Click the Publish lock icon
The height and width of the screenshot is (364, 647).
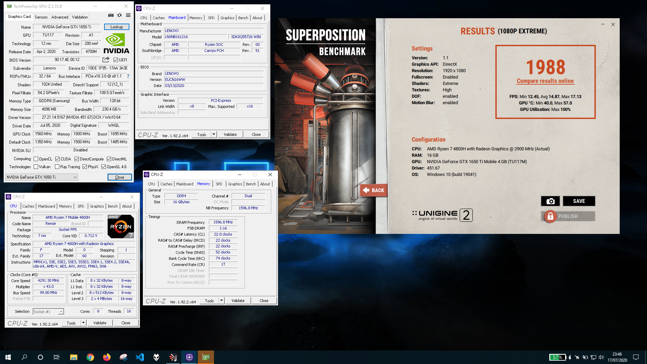550,216
